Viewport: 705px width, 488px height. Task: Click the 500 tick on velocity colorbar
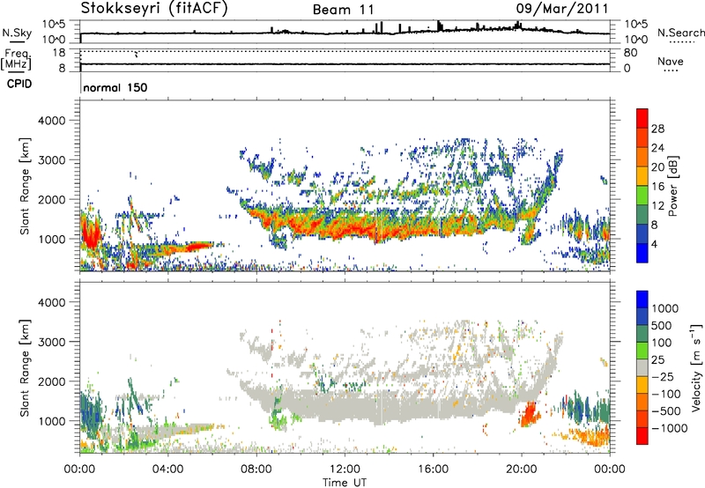(x=662, y=325)
